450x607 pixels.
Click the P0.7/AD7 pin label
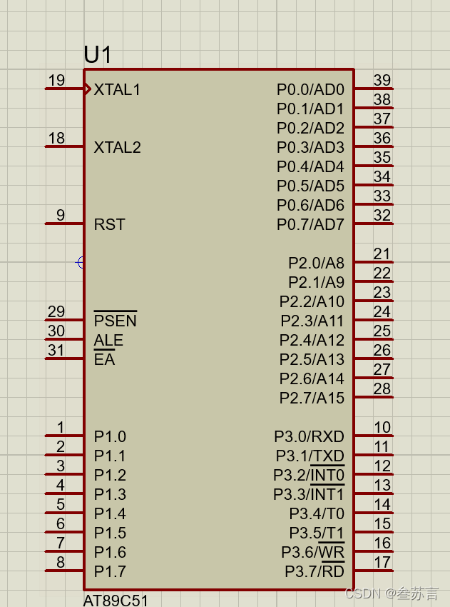[x=310, y=224]
